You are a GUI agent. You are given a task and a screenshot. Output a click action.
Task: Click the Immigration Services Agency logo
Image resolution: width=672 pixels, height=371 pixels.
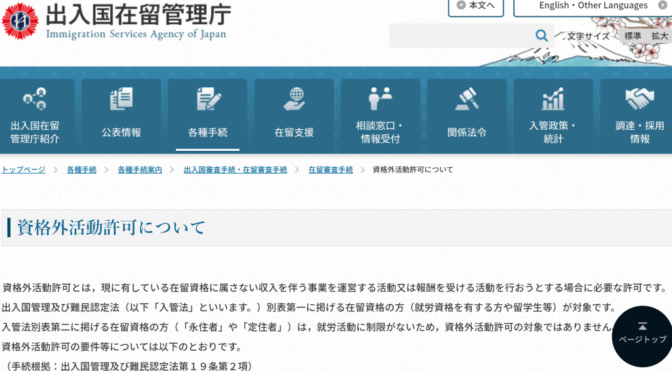pyautogui.click(x=20, y=21)
